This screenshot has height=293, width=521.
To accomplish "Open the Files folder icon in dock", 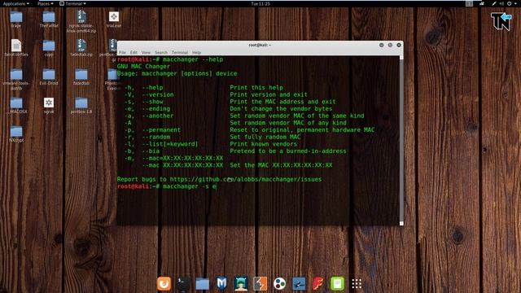I will 203,284.
